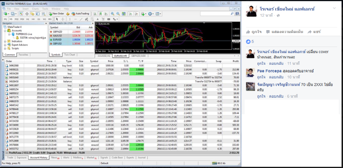Image resolution: width=343 pixels, height=168 pixels.
Task: Click the New Order toolbar button
Action: click(56, 14)
